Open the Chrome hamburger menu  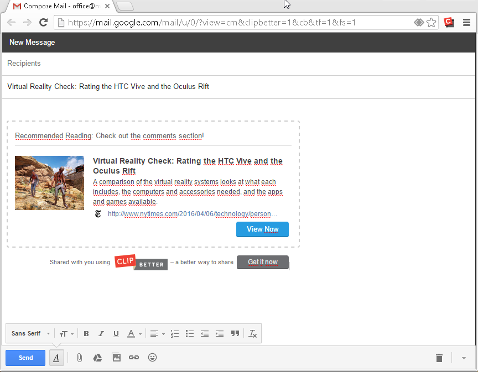click(x=466, y=23)
